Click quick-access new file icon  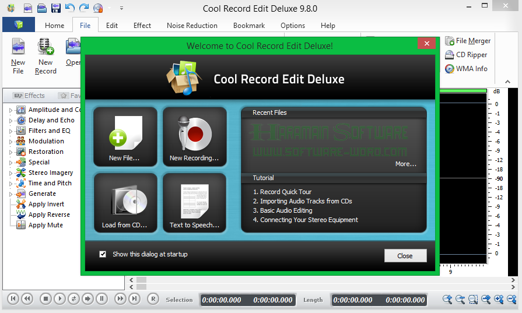(x=28, y=8)
